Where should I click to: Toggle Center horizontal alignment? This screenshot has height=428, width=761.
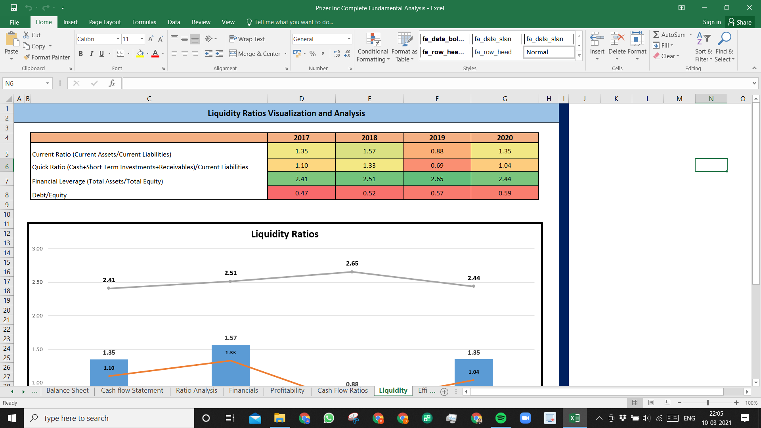pos(185,53)
